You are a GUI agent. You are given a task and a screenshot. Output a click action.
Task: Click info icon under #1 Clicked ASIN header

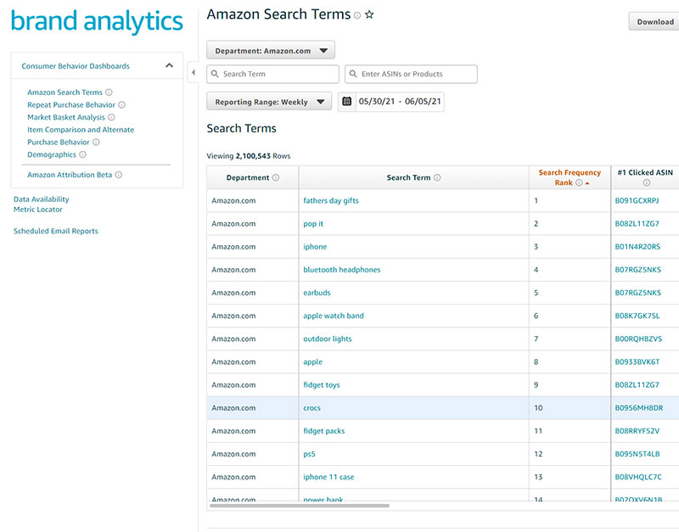(x=647, y=182)
